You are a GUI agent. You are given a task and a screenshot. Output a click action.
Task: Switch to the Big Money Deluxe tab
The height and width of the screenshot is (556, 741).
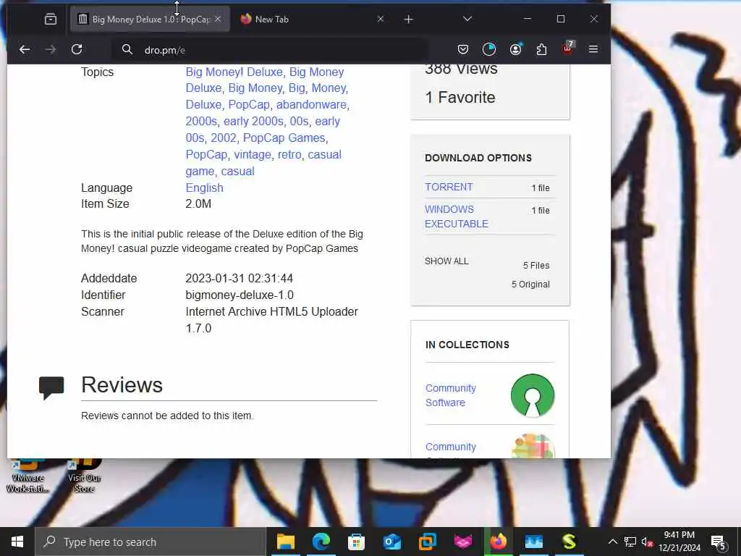pos(150,19)
